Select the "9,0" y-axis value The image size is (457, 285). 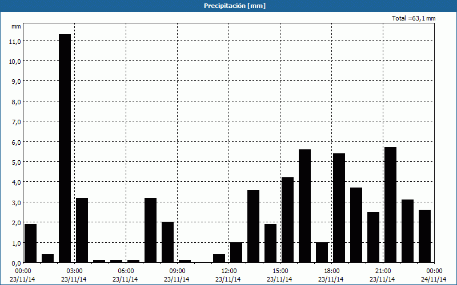coord(17,82)
